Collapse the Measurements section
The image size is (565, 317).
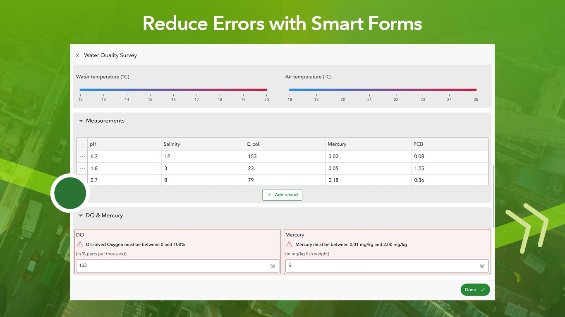pos(81,121)
